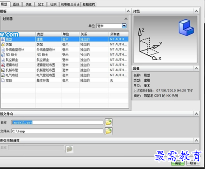Cancel with the 取消 button
The height and width of the screenshot is (169, 205).
coord(193,163)
